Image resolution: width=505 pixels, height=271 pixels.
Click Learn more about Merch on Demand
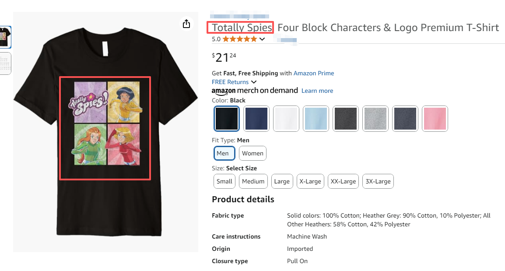point(317,91)
